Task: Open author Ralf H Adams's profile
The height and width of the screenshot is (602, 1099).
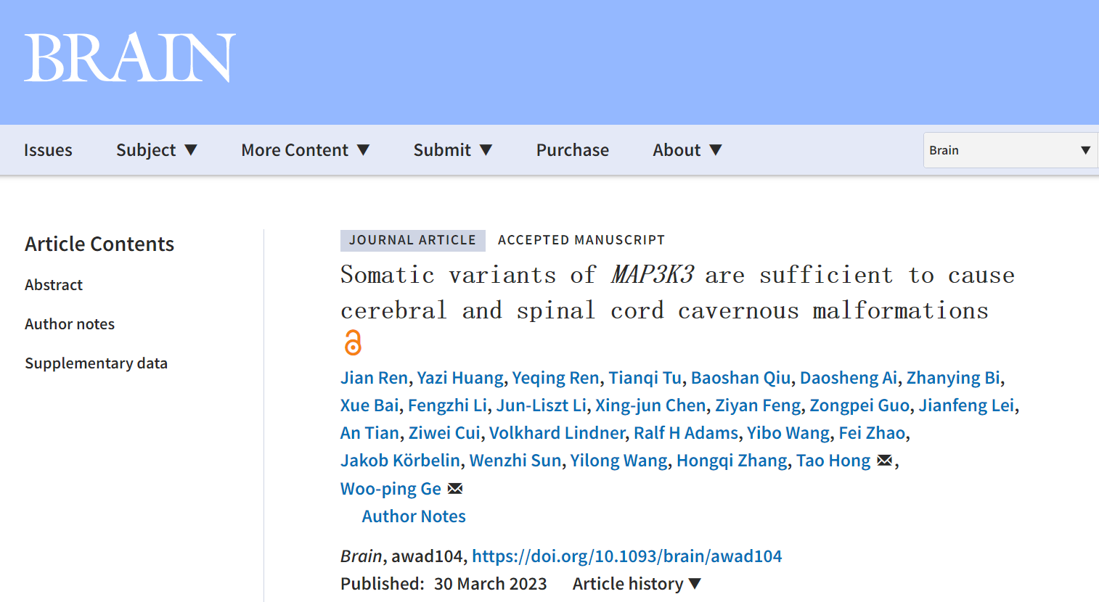Action: [x=686, y=433]
